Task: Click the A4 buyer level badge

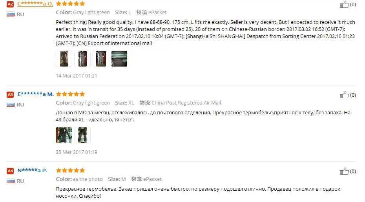Action: tap(10, 171)
